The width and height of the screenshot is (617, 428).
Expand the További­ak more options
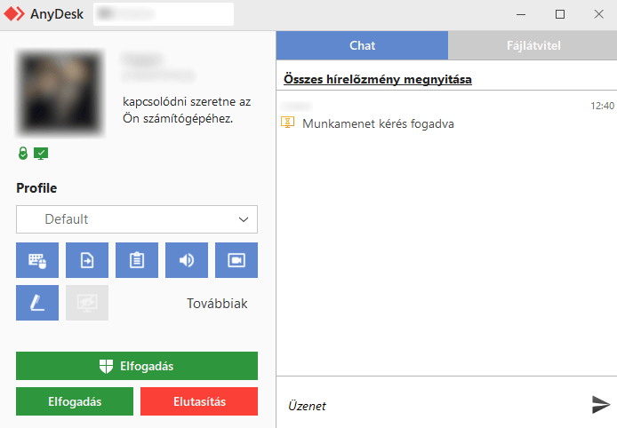point(217,304)
